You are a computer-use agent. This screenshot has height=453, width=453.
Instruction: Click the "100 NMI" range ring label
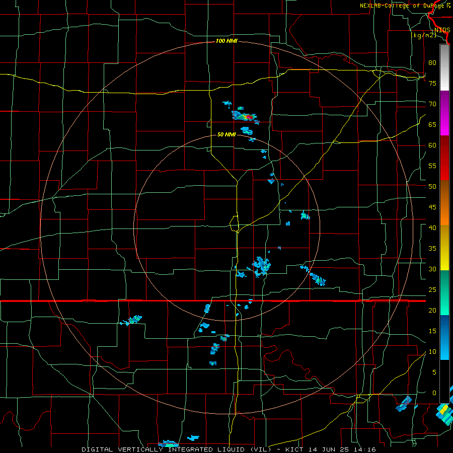pos(226,41)
